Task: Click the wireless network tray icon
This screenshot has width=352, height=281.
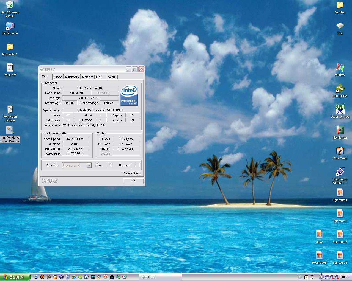Action: pos(326,277)
